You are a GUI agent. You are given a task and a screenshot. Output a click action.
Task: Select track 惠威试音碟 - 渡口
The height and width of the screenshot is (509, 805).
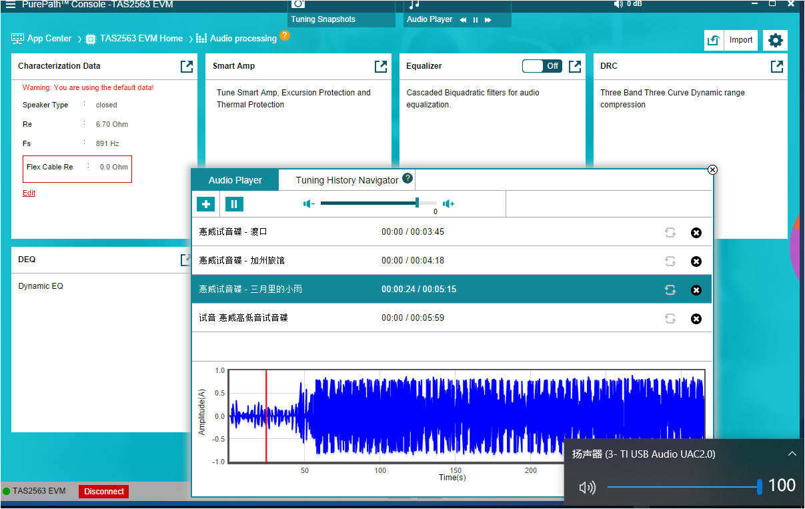click(452, 232)
